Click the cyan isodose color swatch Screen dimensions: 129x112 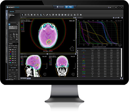[11, 63]
